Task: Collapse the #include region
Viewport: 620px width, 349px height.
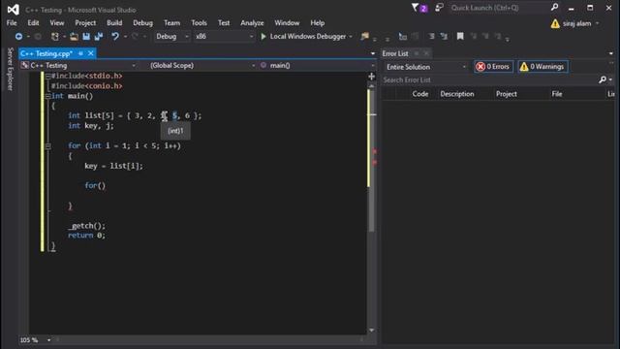Action: click(x=47, y=76)
